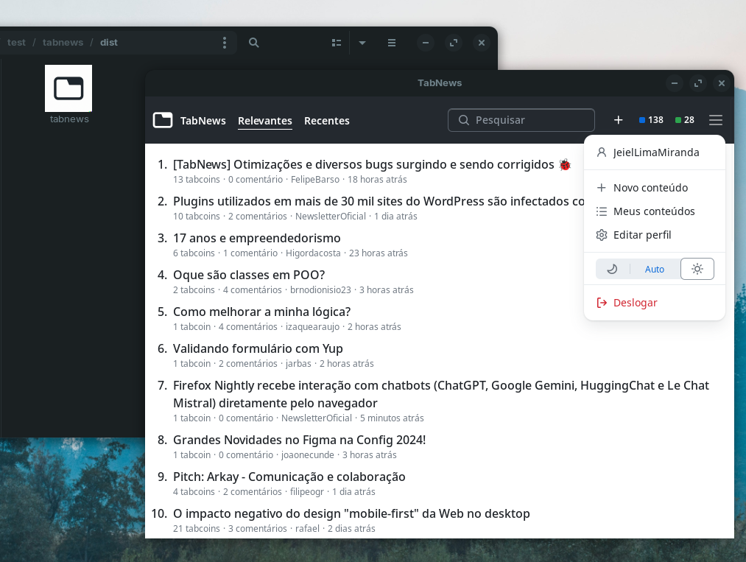Click Deslogar to log out
Image resolution: width=746 pixels, height=562 pixels.
654,303
